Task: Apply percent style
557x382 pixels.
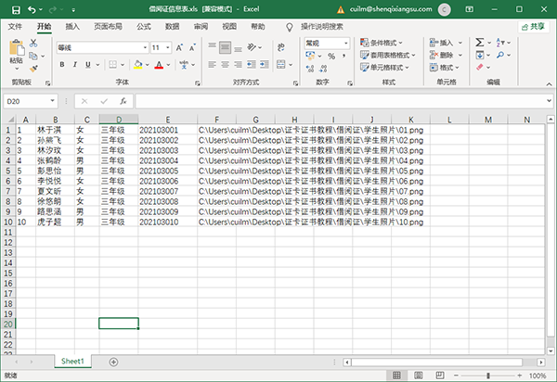Action: point(331,56)
